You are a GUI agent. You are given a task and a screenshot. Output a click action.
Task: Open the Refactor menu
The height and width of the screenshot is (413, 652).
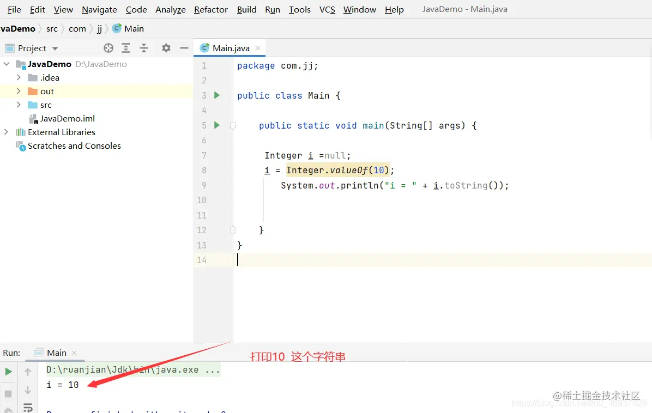pos(211,10)
